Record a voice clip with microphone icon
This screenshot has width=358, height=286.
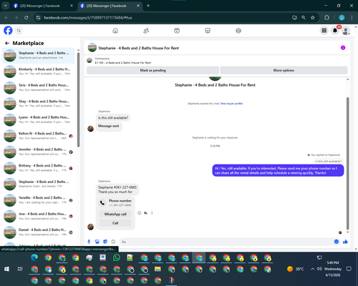coord(89,242)
